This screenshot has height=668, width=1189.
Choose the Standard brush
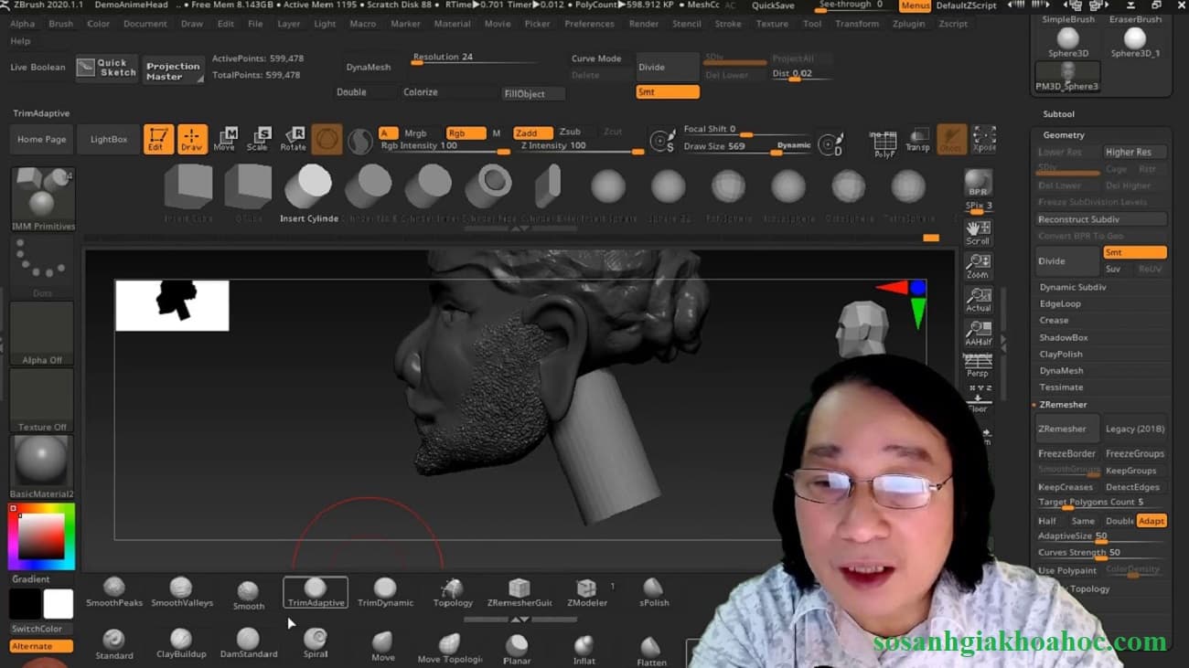114,644
